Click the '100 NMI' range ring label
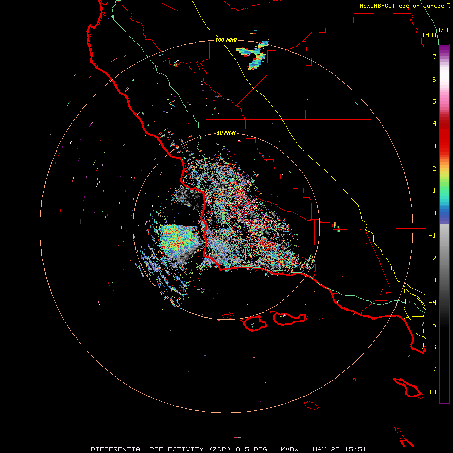This screenshot has height=453, width=453. [226, 40]
